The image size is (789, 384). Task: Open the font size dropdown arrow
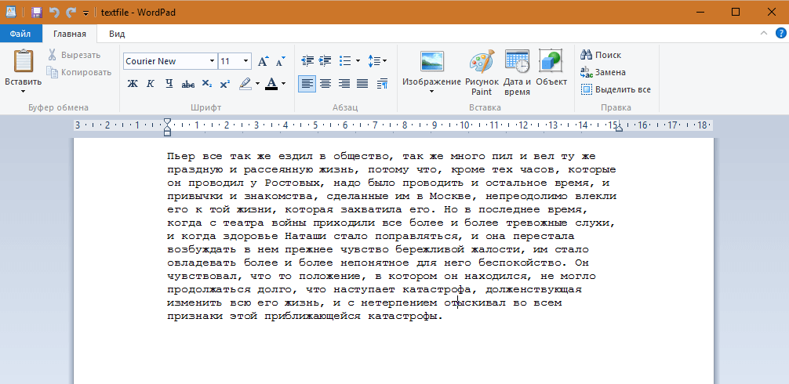246,61
